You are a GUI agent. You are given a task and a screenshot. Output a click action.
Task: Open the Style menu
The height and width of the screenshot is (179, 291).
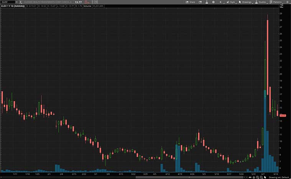[x=231, y=2]
